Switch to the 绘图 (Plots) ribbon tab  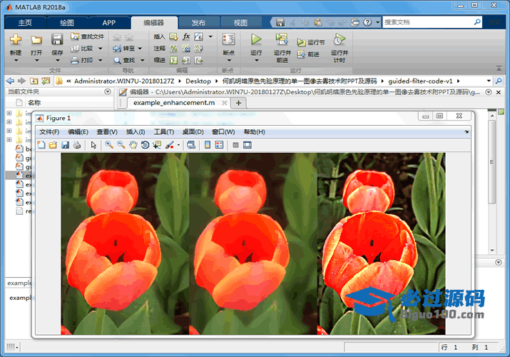pos(67,22)
